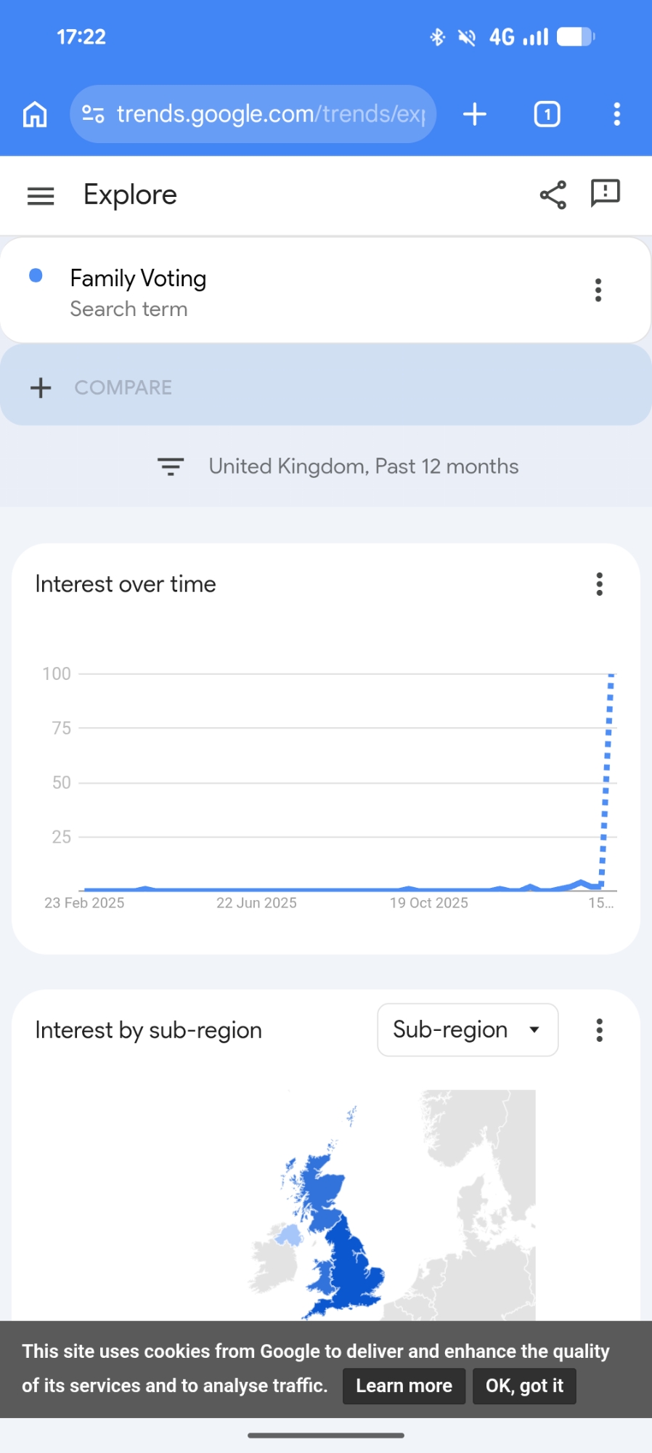Open Interest over time options menu
Viewport: 652px width, 1453px height.
tap(599, 584)
